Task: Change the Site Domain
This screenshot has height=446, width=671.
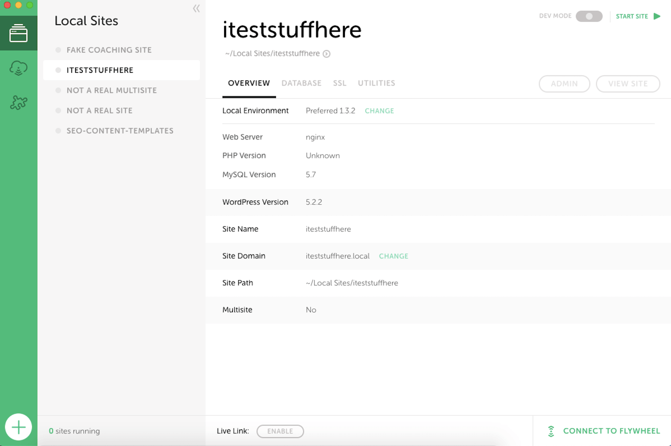Action: [x=393, y=256]
